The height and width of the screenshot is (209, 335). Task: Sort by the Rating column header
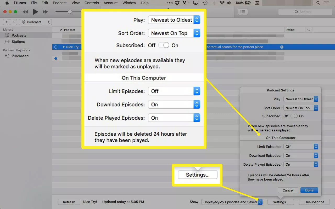pos(290,30)
